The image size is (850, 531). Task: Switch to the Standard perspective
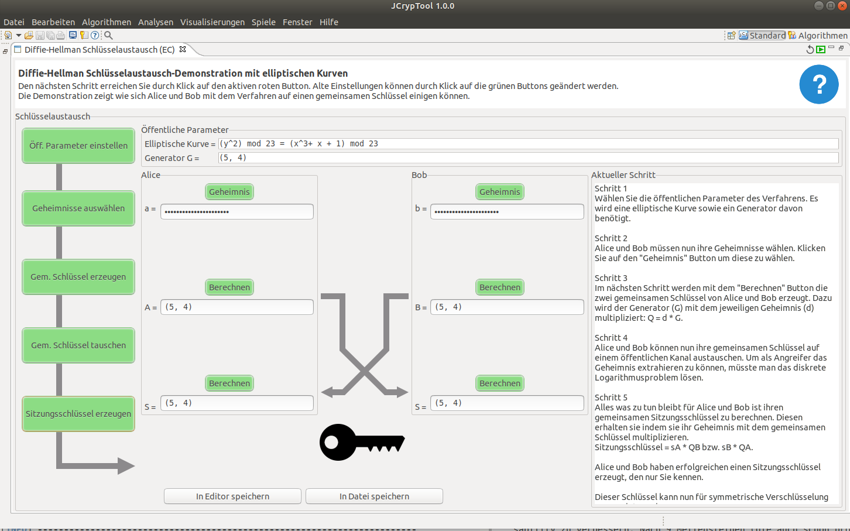[762, 35]
